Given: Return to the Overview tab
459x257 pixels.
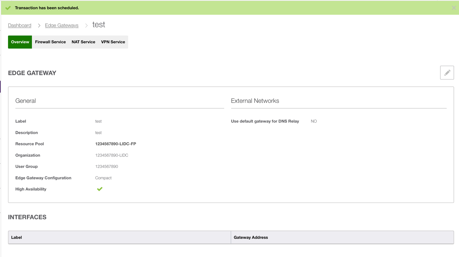Looking at the screenshot, I should click(x=20, y=42).
